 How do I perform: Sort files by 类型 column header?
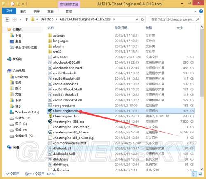[149, 28]
